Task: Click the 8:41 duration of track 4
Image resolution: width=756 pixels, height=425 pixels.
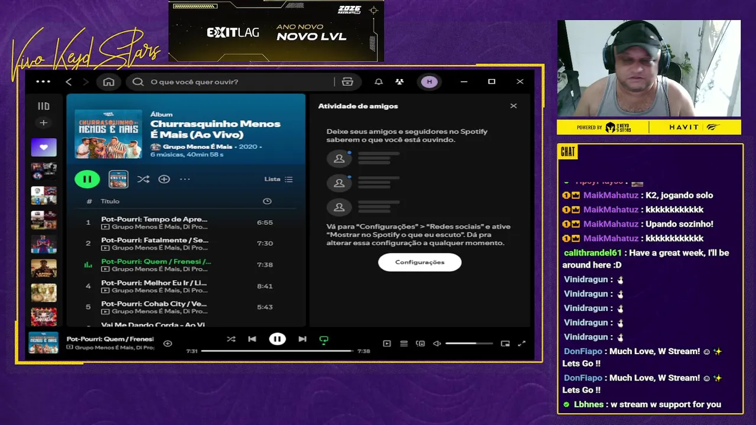Action: pos(265,286)
